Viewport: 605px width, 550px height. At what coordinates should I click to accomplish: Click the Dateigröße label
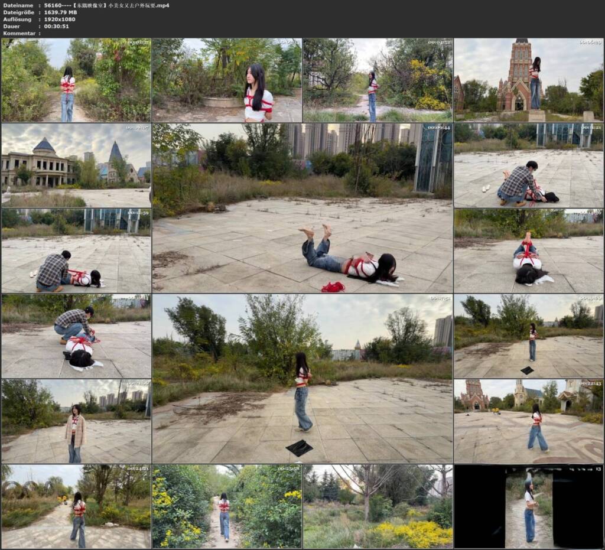[18, 12]
